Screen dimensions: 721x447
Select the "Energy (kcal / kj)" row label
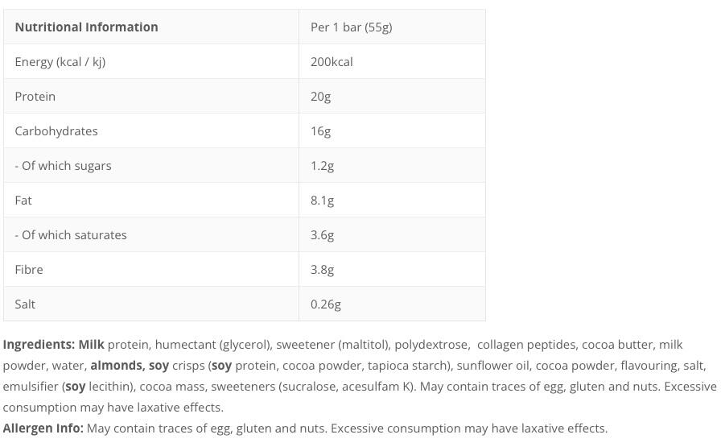[60, 61]
